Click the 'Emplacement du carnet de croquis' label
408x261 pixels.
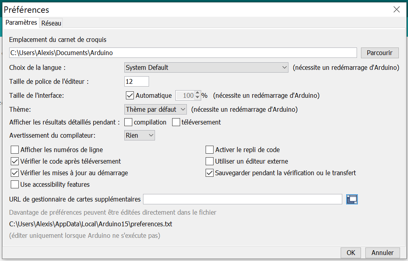pos(58,40)
